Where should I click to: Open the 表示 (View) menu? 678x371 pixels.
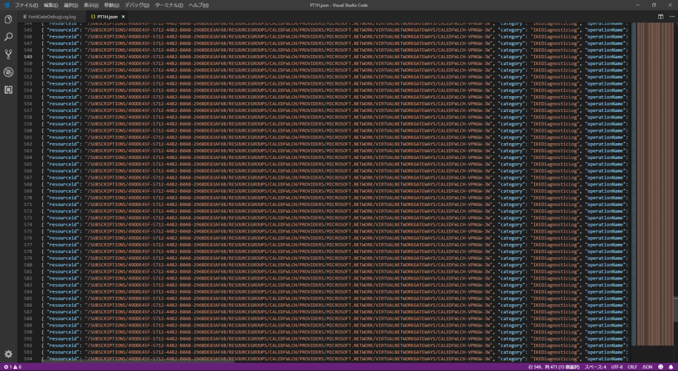pos(91,5)
